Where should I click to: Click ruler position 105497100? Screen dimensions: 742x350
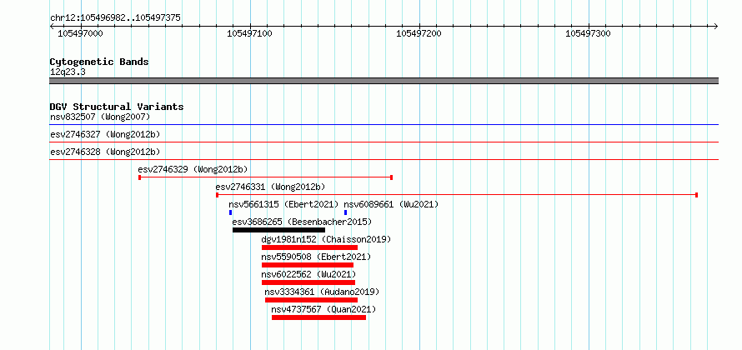[x=249, y=33]
